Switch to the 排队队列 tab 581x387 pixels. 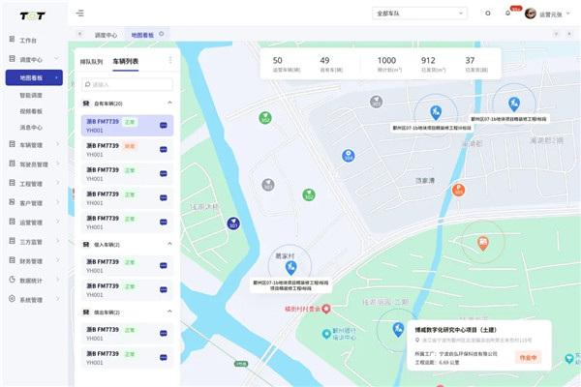tap(91, 61)
